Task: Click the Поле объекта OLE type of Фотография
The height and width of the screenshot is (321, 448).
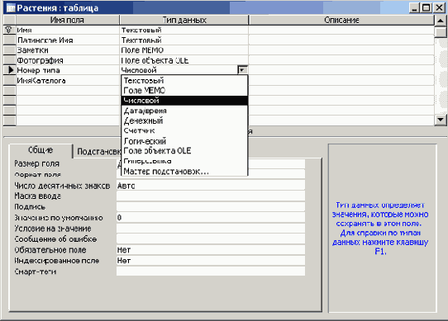Action: pos(184,60)
